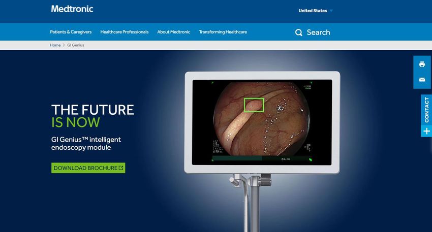Share page via email envelope icon
The width and height of the screenshot is (432, 232).
(422, 80)
